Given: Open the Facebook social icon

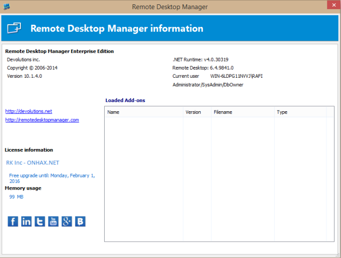Looking at the screenshot, I should point(13,221).
